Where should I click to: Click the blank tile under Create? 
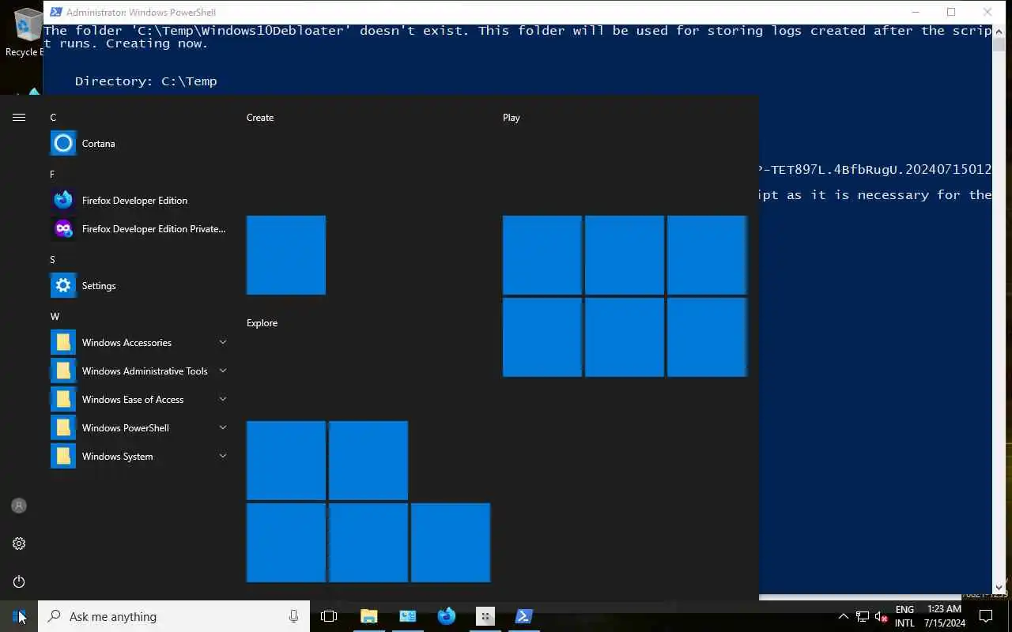click(286, 255)
